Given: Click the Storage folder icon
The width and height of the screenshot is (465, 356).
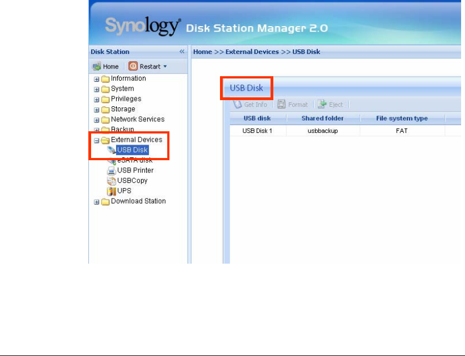Looking at the screenshot, I should [105, 110].
